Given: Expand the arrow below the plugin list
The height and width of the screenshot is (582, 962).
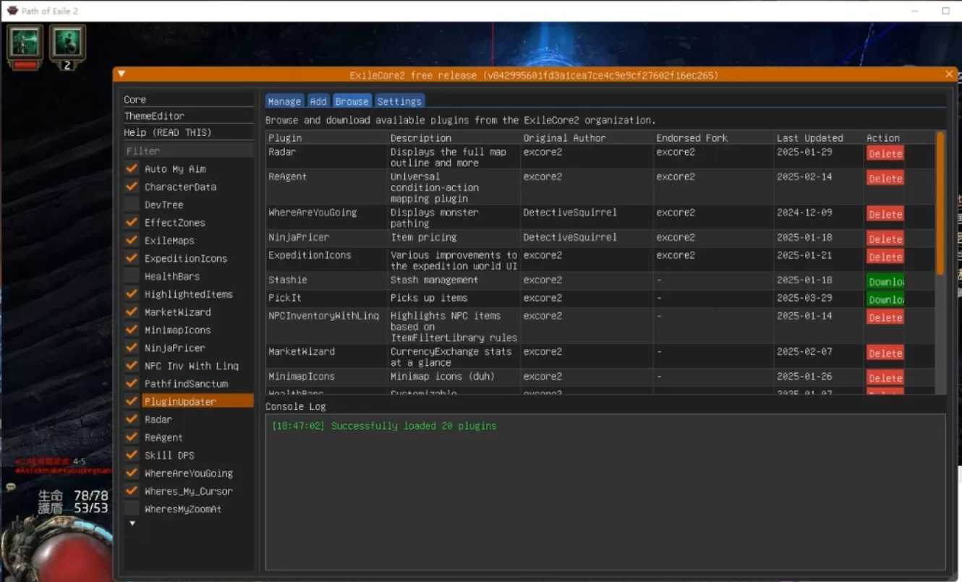Looking at the screenshot, I should coord(132,523).
